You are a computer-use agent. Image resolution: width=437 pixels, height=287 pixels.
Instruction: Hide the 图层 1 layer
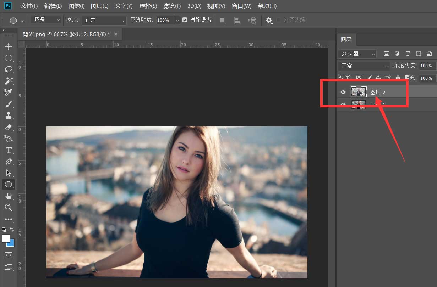coord(343,104)
